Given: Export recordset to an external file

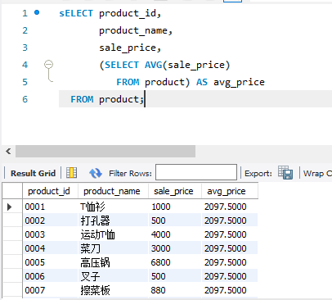Looking at the screenshot, I should (x=285, y=173).
